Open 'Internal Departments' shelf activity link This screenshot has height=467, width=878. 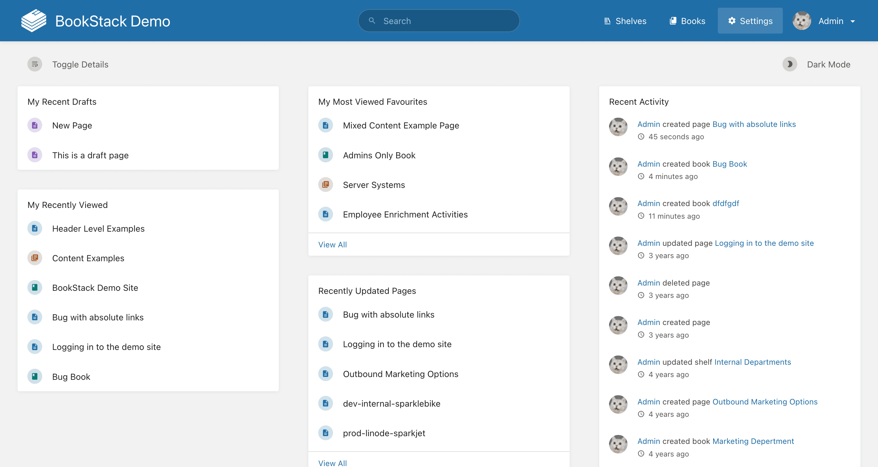point(753,362)
